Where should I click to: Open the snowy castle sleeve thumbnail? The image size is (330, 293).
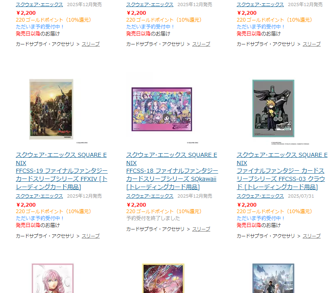click(273, 278)
